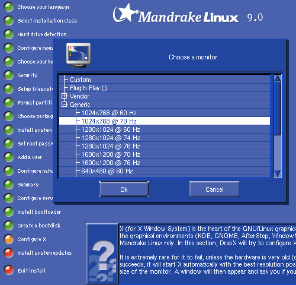296x285 pixels.
Task: Click the green light beside Choose your language
Action: 9,7
